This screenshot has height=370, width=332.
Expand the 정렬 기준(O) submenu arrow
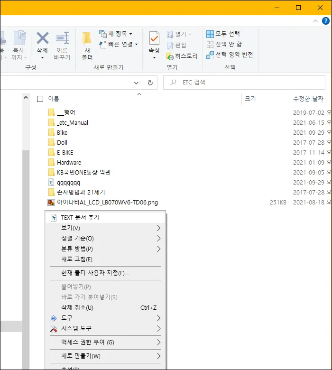158,238
